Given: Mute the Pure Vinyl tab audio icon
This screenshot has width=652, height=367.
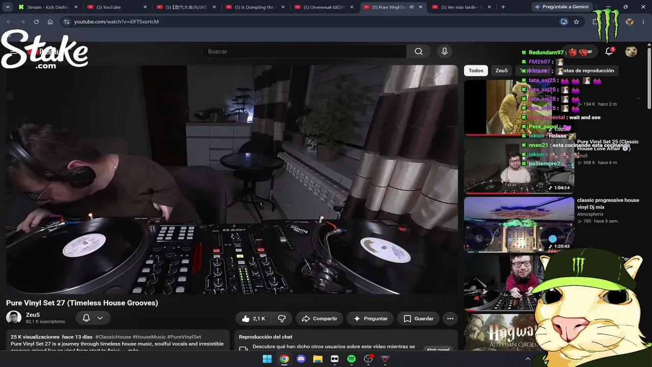Looking at the screenshot, I should (x=411, y=7).
